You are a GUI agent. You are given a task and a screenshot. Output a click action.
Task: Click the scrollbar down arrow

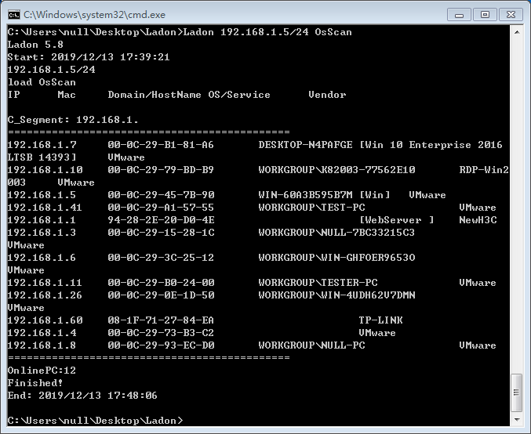coord(517,420)
